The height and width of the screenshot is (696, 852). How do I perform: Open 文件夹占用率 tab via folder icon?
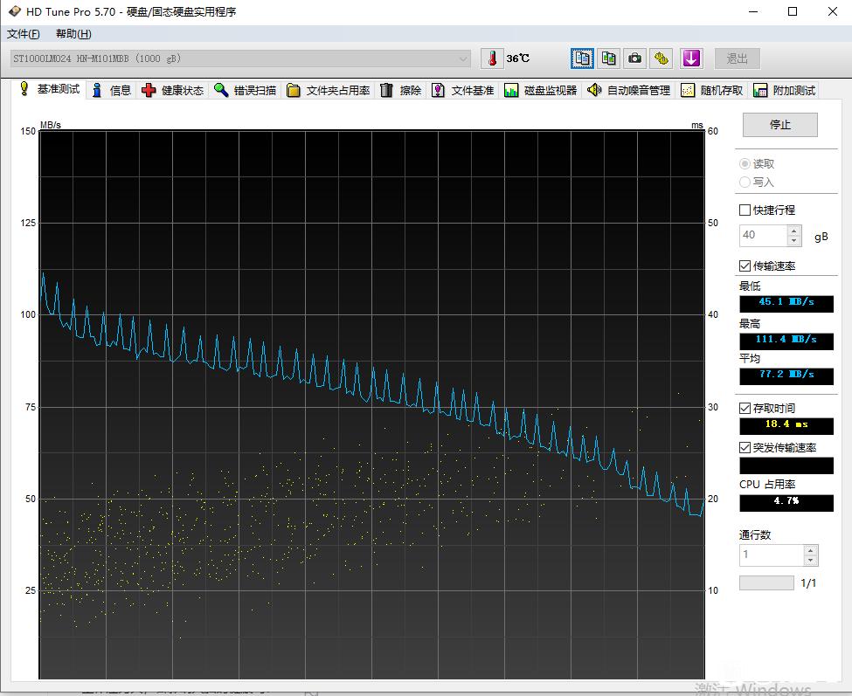(294, 90)
